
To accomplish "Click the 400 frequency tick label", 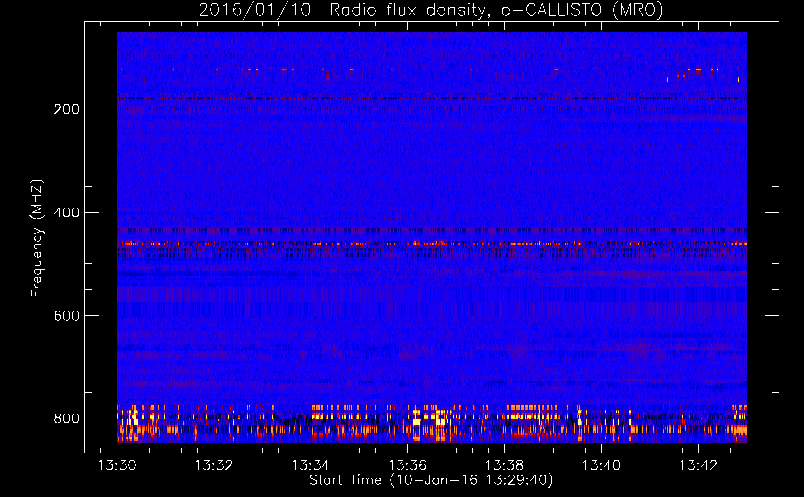I will [x=67, y=213].
